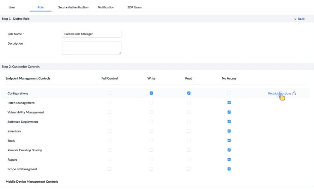Click the Endpoint Management Controls heading
The image size is (314, 190).
click(x=28, y=78)
